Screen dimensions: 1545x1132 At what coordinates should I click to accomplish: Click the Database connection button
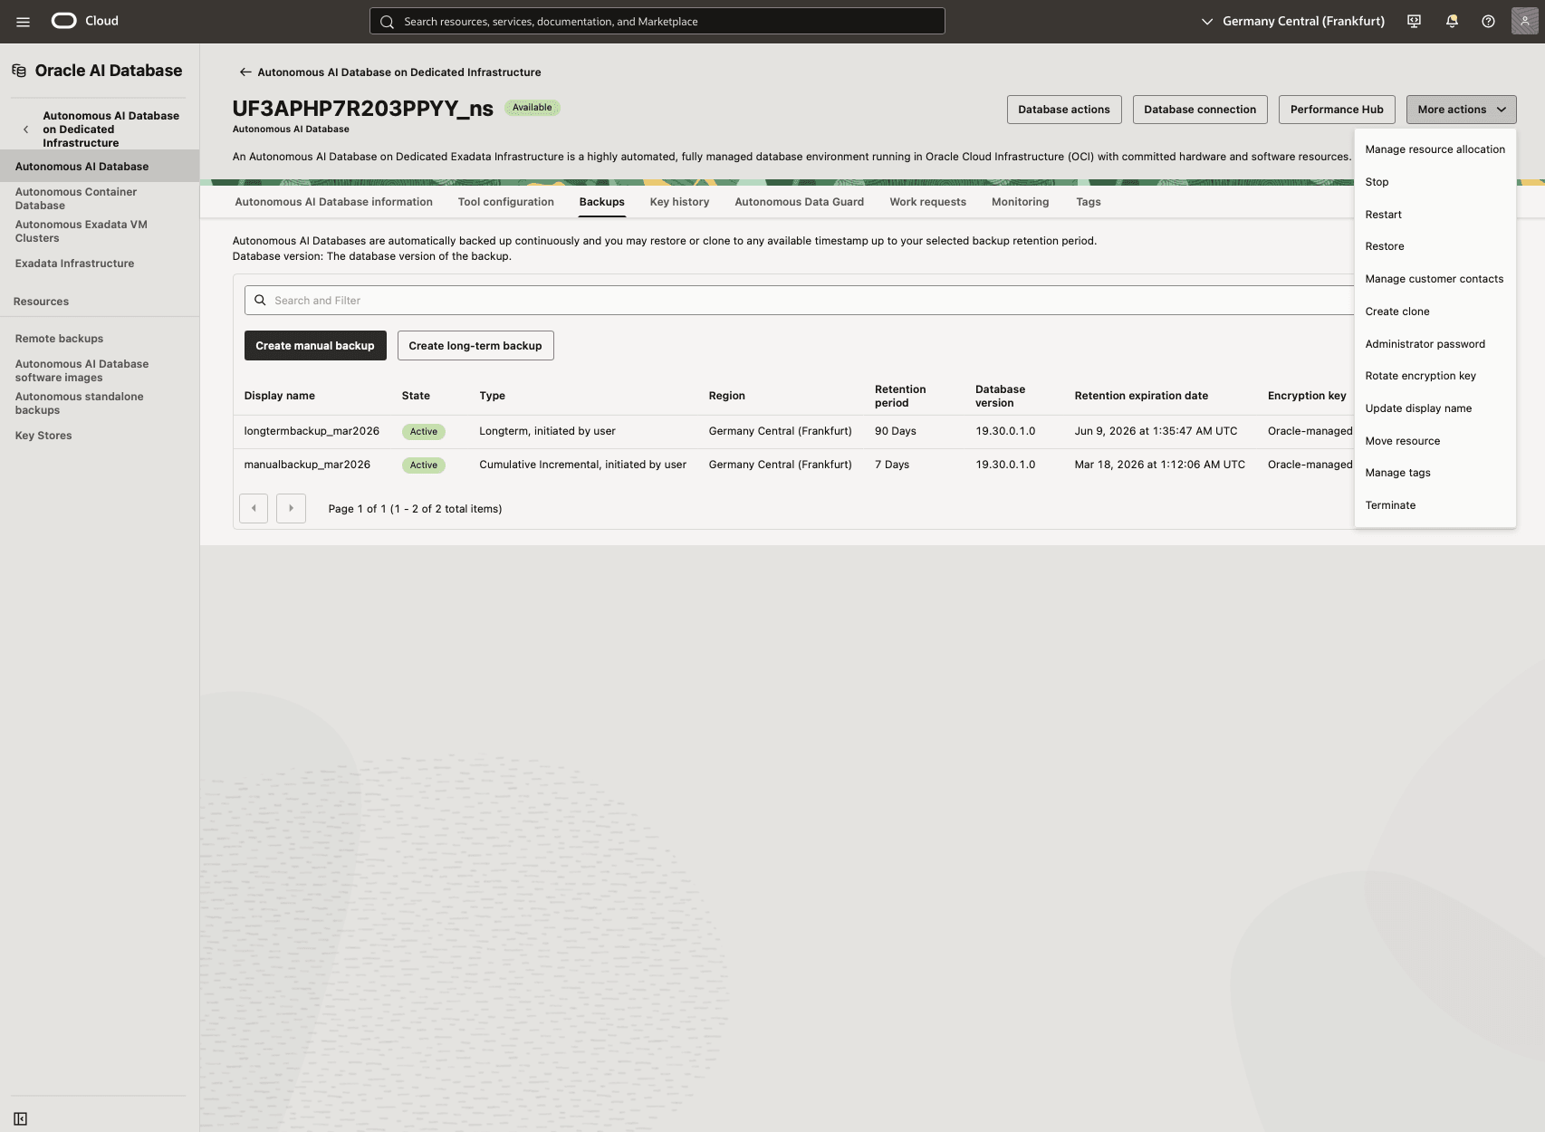coord(1200,110)
